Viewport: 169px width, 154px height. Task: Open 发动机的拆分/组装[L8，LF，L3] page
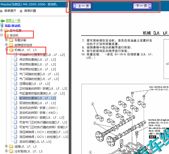(42, 118)
